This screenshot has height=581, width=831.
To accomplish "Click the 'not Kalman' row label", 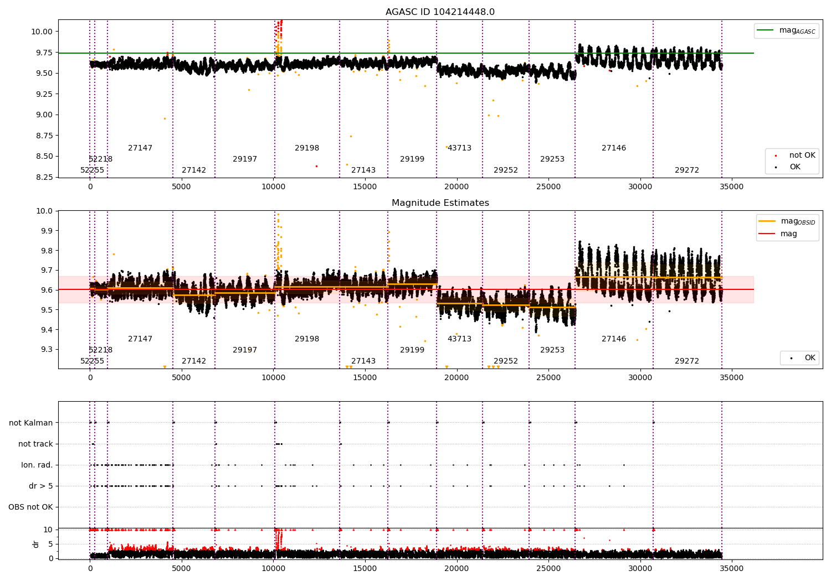I will [31, 423].
